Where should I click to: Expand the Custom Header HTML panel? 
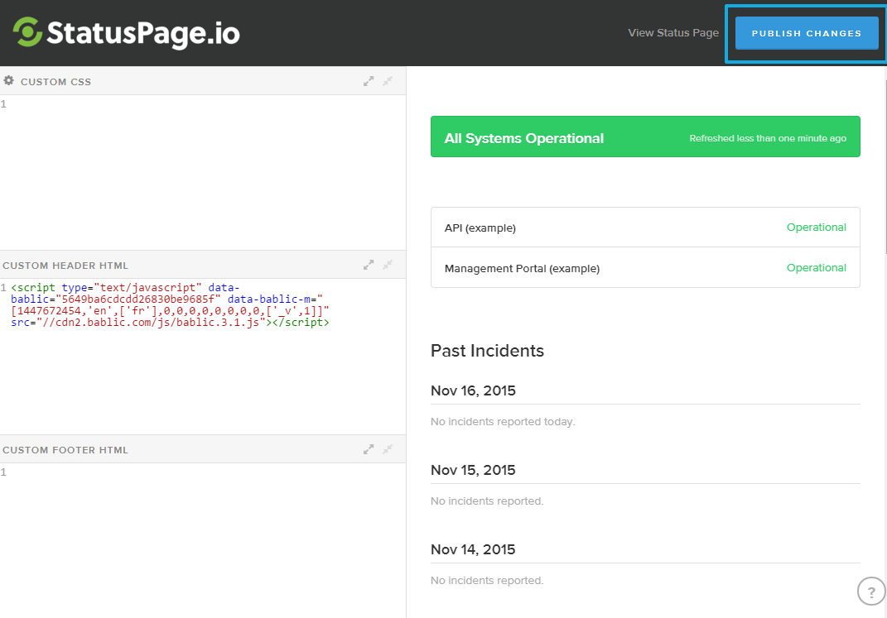click(x=369, y=266)
